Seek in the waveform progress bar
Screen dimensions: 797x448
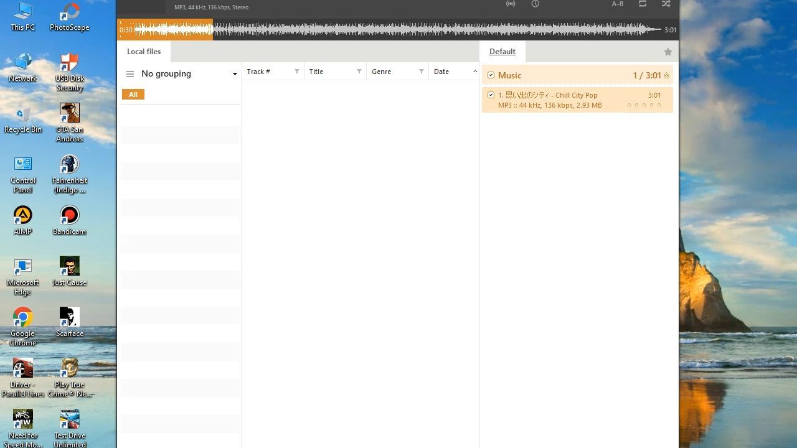(398, 29)
